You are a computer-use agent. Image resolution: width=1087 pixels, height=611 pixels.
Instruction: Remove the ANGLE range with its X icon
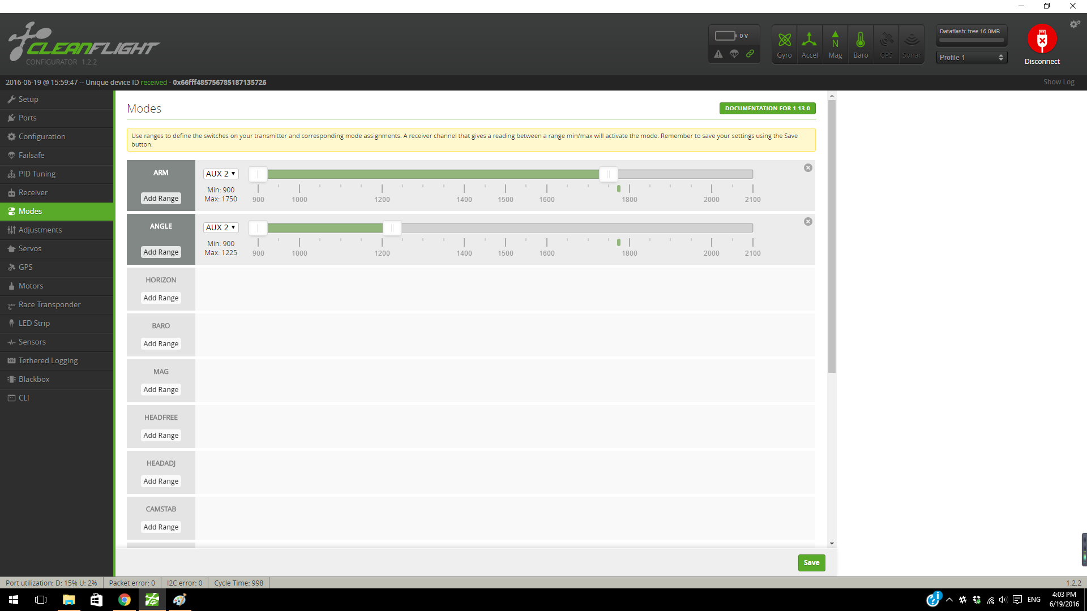tap(808, 221)
